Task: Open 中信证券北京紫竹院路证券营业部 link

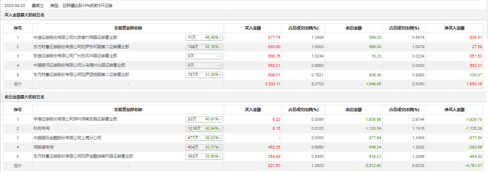Action: click(x=75, y=37)
